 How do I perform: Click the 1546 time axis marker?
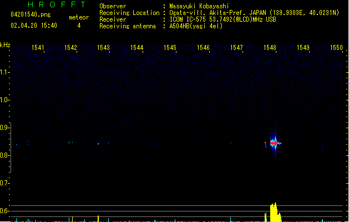(x=203, y=48)
